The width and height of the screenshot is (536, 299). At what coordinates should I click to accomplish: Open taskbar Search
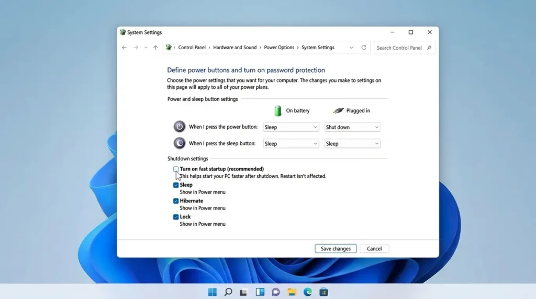[228, 292]
